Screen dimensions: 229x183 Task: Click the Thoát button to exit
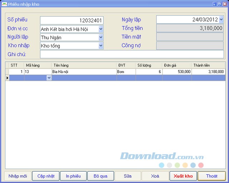(x=211, y=176)
